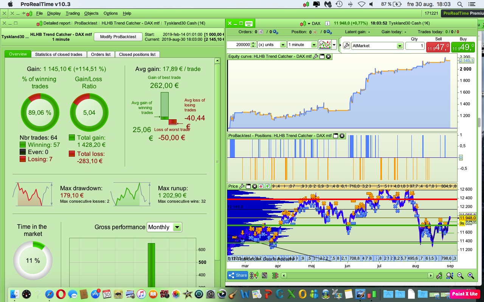Click the chart horizontal scrollbar track
The image size is (484, 302).
tap(357, 276)
